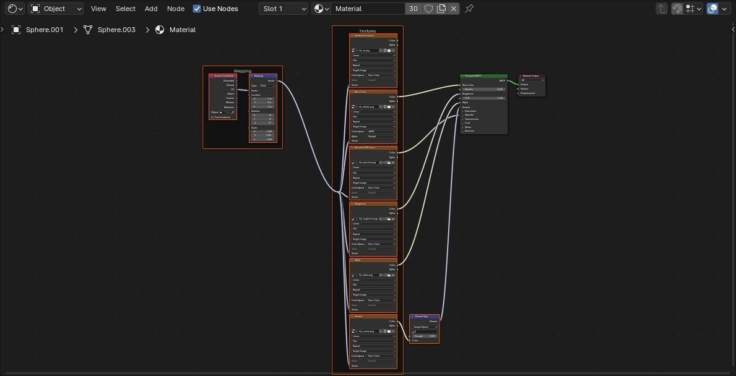
Task: Open the editor type selector icon
Action: (x=15, y=9)
